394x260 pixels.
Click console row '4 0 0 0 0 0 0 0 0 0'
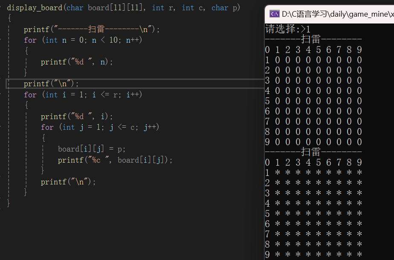pos(313,91)
